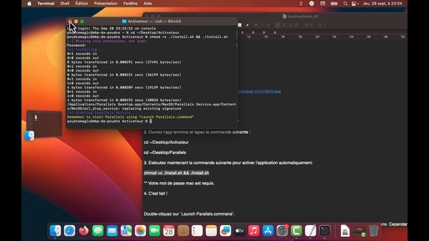The image size is (429, 241).
Task: Click the document file icon in dock
Action: pyautogui.click(x=345, y=231)
